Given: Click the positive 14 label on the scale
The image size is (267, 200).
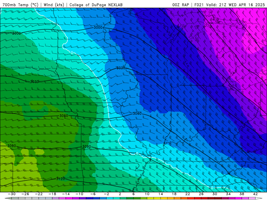Looking at the screenshot, I should (161, 194).
